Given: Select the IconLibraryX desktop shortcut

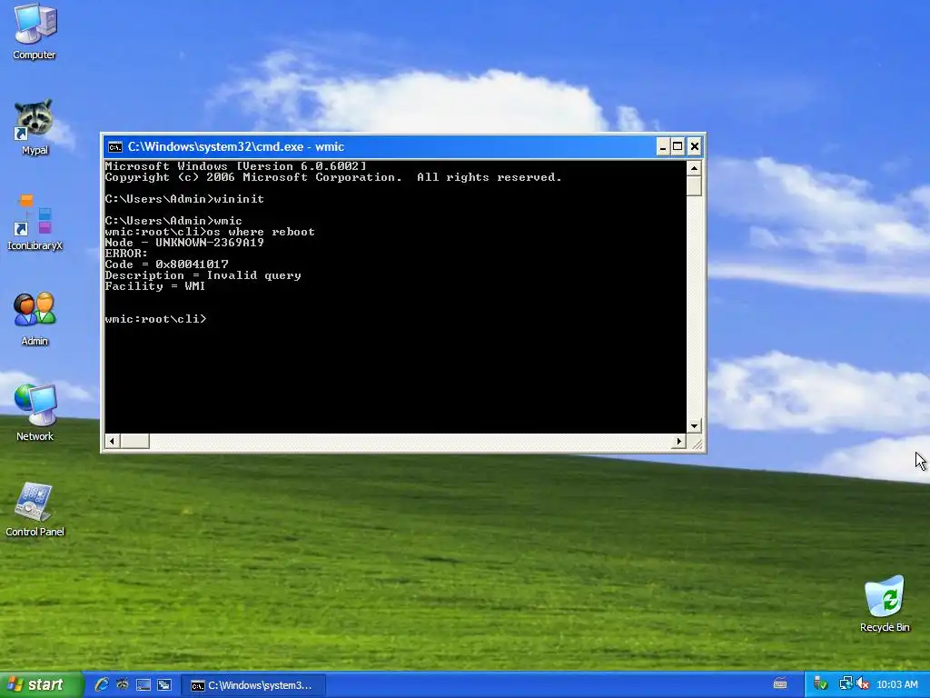Looking at the screenshot, I should coord(35,222).
